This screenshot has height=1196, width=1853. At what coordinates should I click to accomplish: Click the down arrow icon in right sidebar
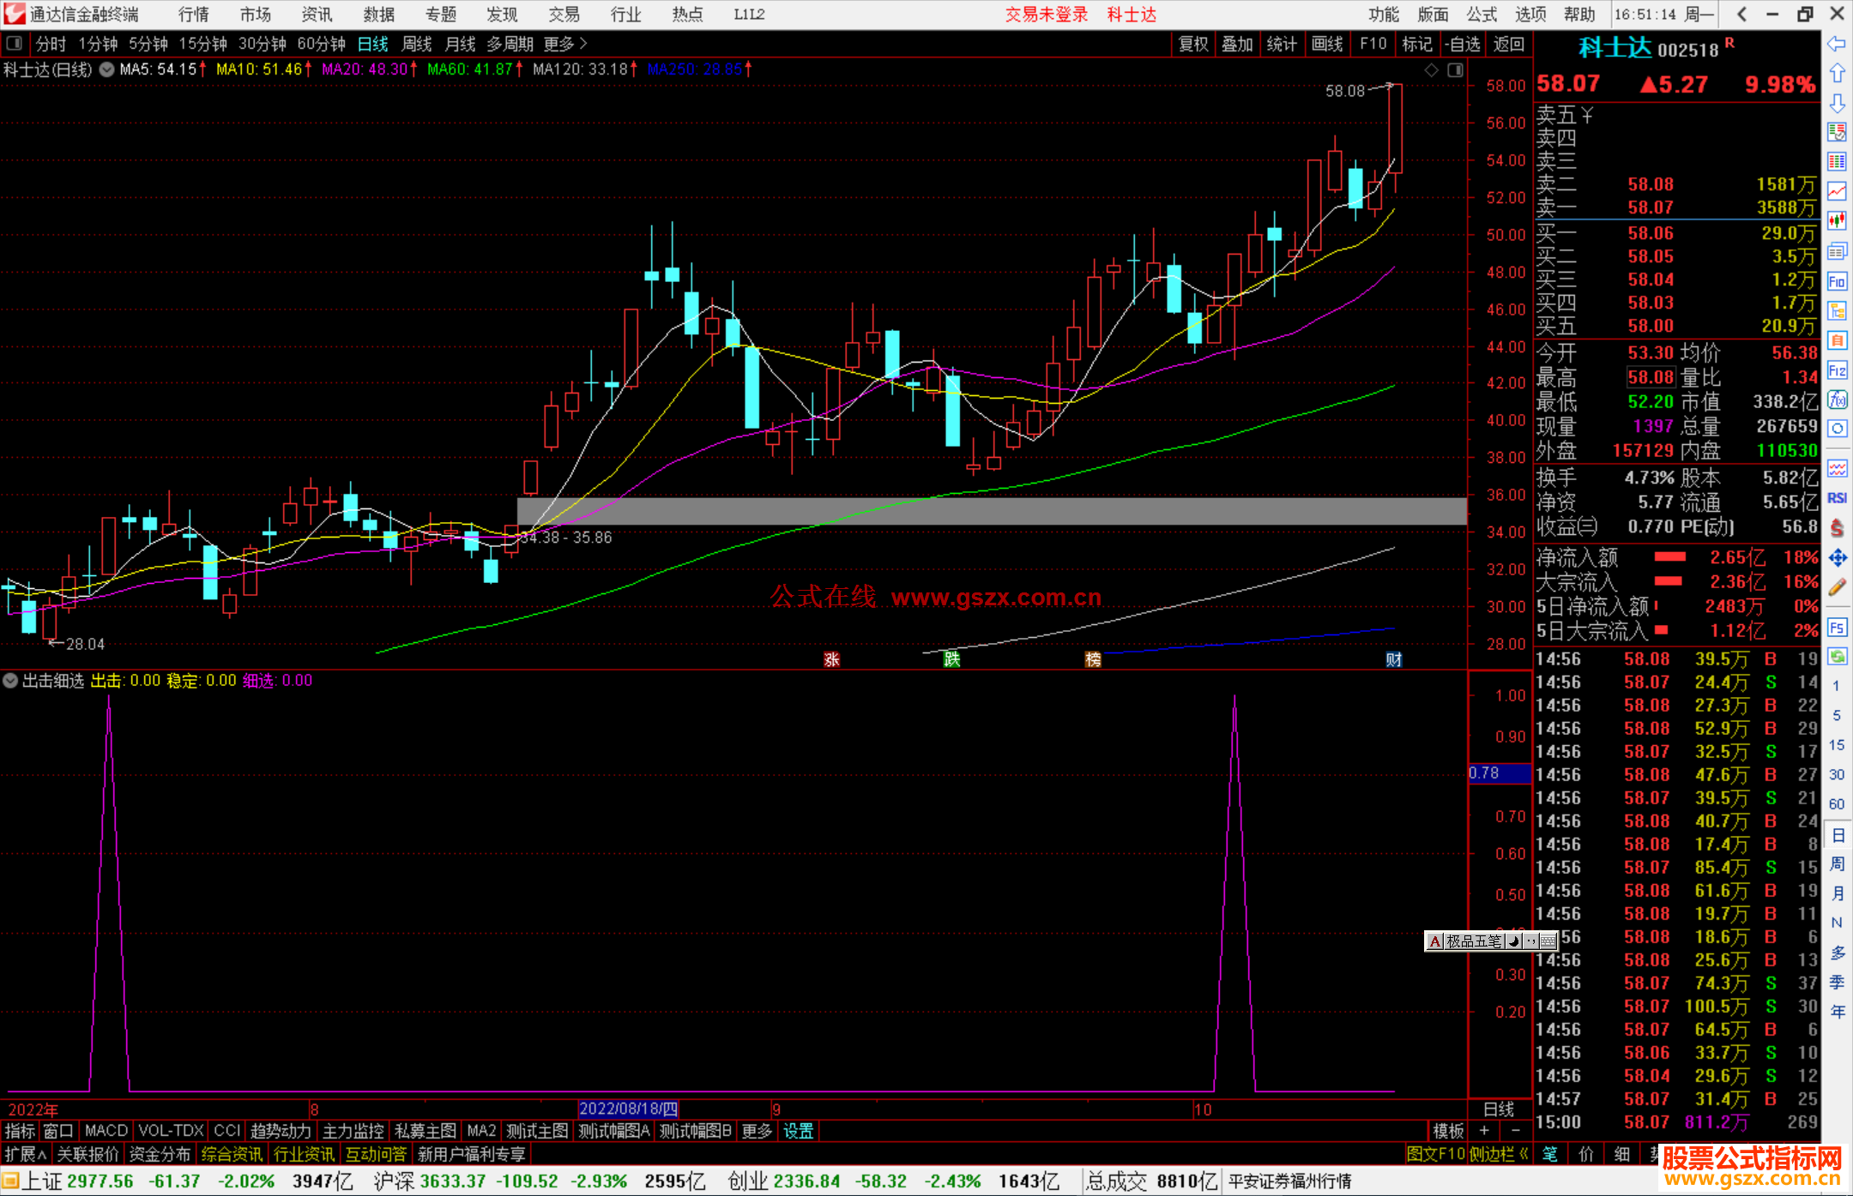click(1837, 103)
